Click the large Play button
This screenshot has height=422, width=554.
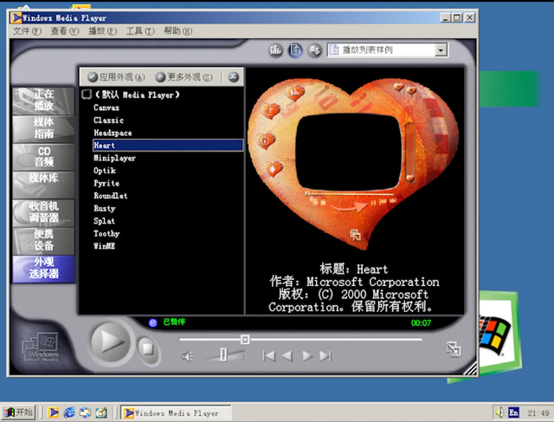pos(111,342)
